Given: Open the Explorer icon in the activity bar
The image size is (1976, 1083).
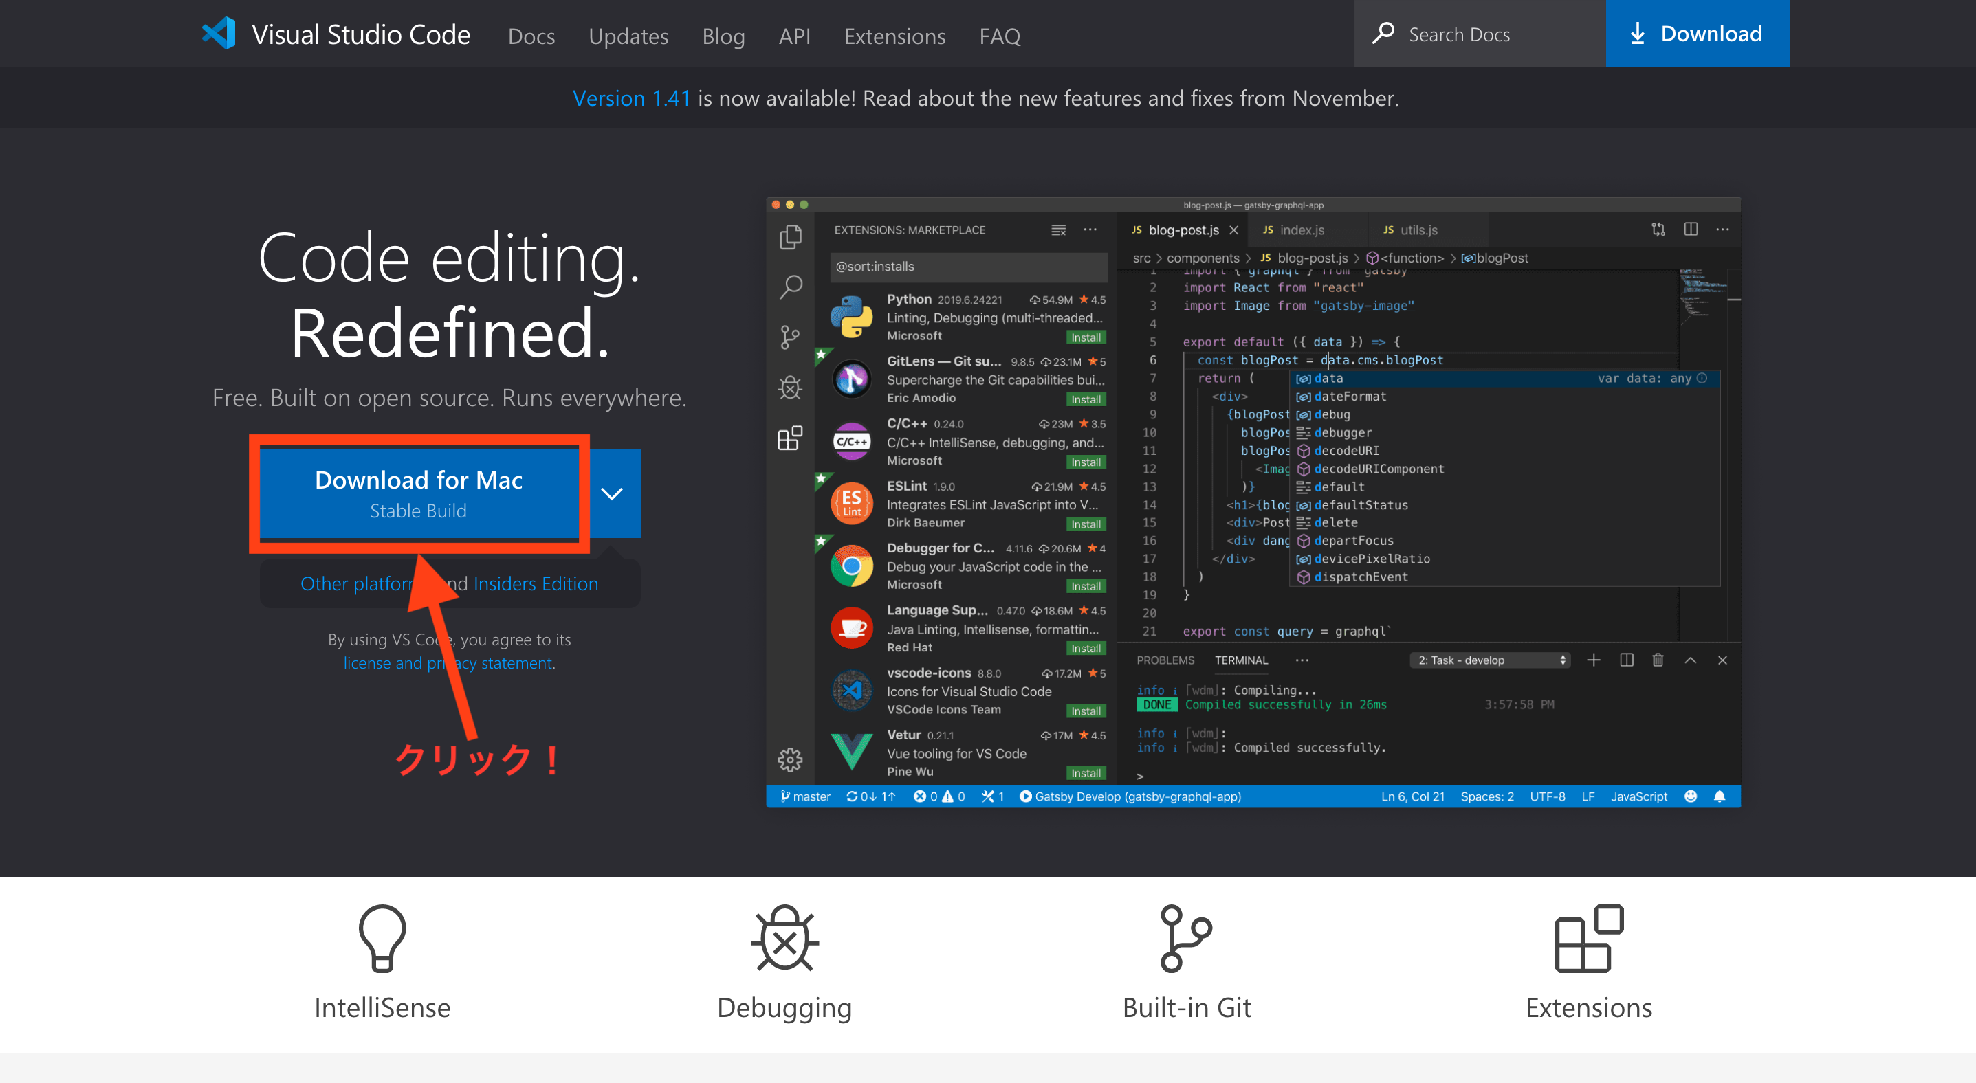Looking at the screenshot, I should point(790,237).
